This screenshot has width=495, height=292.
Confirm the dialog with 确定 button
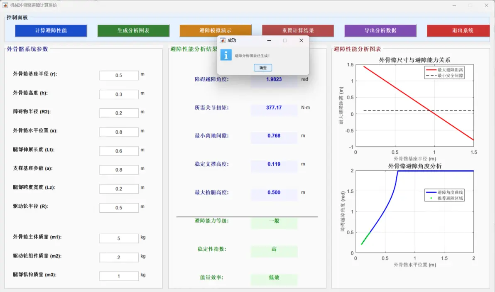262,68
